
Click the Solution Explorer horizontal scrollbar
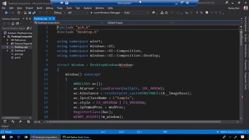click(12, 118)
